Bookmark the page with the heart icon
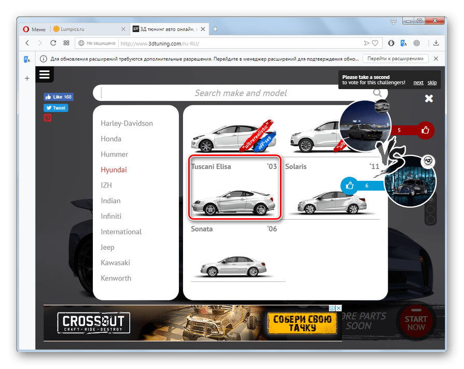 click(x=375, y=43)
